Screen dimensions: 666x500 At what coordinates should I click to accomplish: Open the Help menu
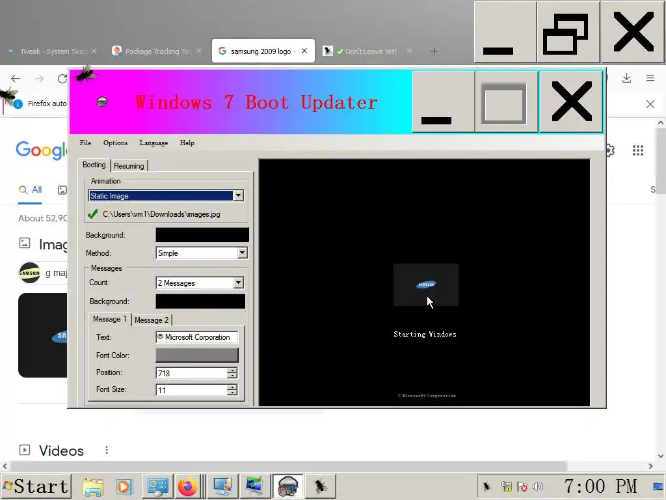pyautogui.click(x=187, y=143)
